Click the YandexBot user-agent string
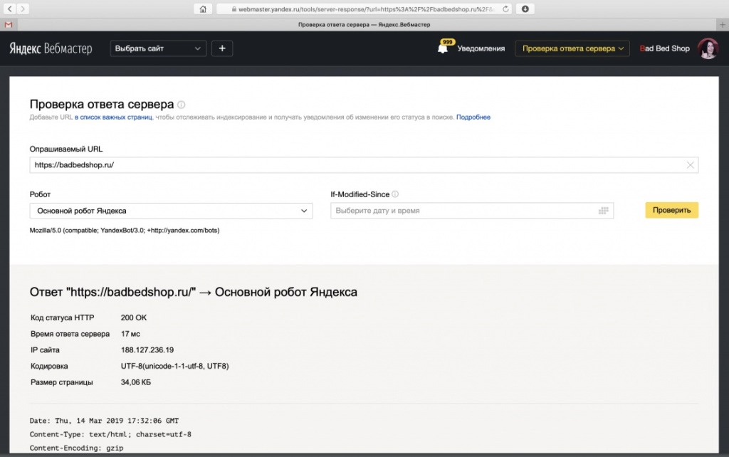The width and height of the screenshot is (729, 457). pyautogui.click(x=125, y=230)
